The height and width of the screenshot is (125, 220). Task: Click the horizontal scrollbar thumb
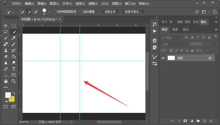click(109, 122)
